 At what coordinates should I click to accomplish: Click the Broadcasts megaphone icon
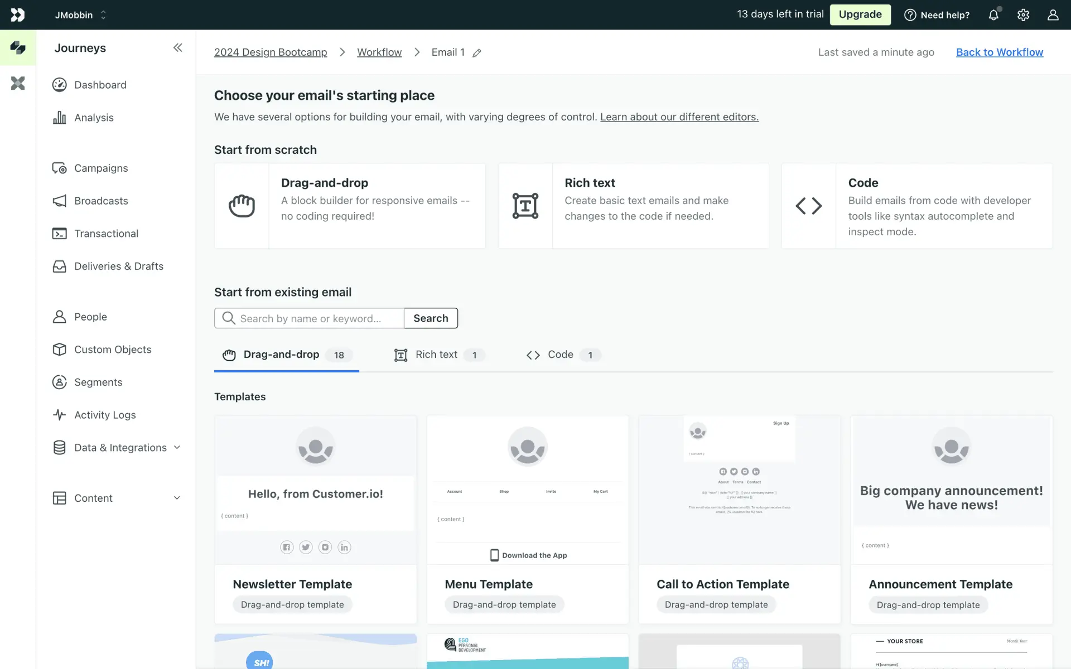(x=59, y=201)
